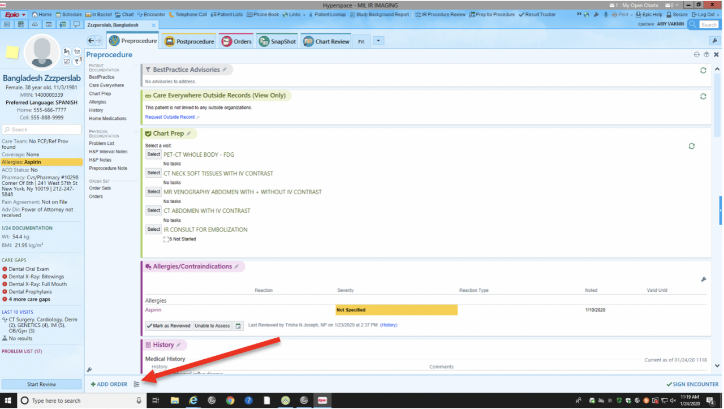The width and height of the screenshot is (724, 409).
Task: Click the back arrow navigation icon
Action: [92, 41]
